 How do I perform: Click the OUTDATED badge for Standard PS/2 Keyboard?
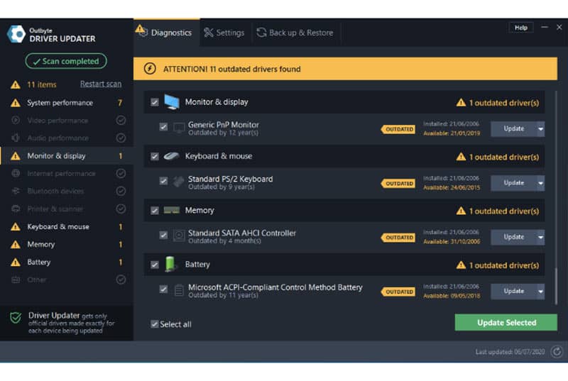[398, 184]
